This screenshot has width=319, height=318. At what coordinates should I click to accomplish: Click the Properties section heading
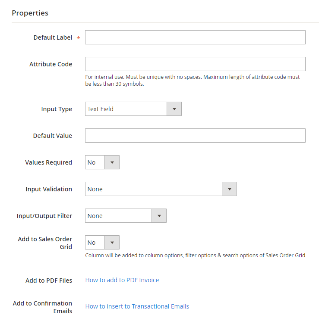30,13
